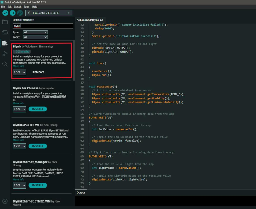Click the Upload sketch arrow button
Image resolution: width=256 pixels, height=209 pixels.
[13, 13]
